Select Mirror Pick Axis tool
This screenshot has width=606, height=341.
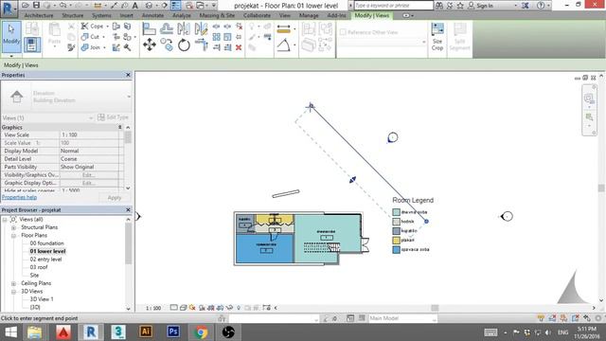184,28
